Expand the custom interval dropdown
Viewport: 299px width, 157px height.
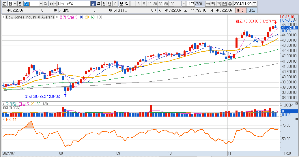pos(184,4)
